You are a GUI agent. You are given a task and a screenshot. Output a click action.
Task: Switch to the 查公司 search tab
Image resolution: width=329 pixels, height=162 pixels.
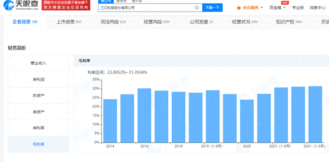click(x=106, y=1)
